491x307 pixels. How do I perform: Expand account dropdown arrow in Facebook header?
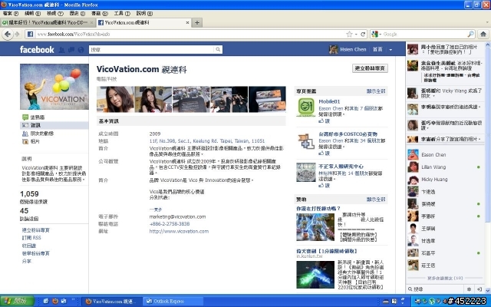coord(390,50)
